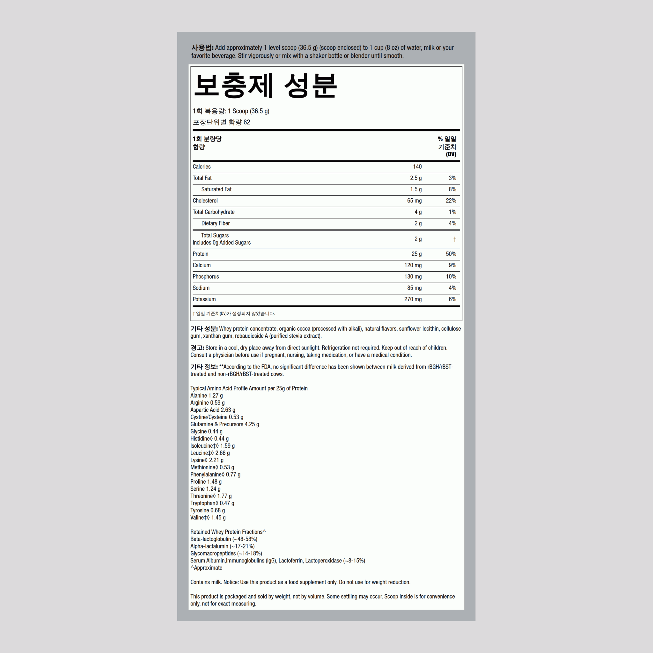Click the '보충제 성분' heading
Image resolution: width=653 pixels, height=653 pixels.
click(x=265, y=85)
